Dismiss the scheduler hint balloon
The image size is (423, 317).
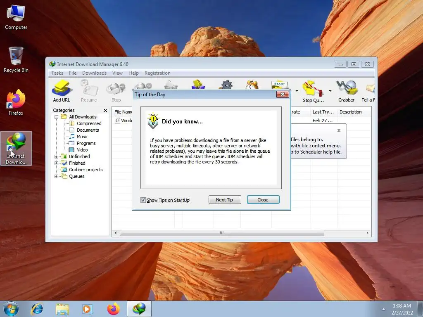click(339, 130)
